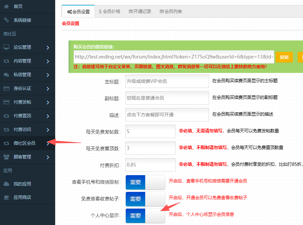The height and width of the screenshot is (225, 303).
Task: Expand the 付费访问 sidebar chevron
Action: (x=48, y=130)
